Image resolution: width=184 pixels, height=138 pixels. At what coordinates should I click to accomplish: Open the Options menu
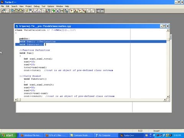click(x=51, y=6)
